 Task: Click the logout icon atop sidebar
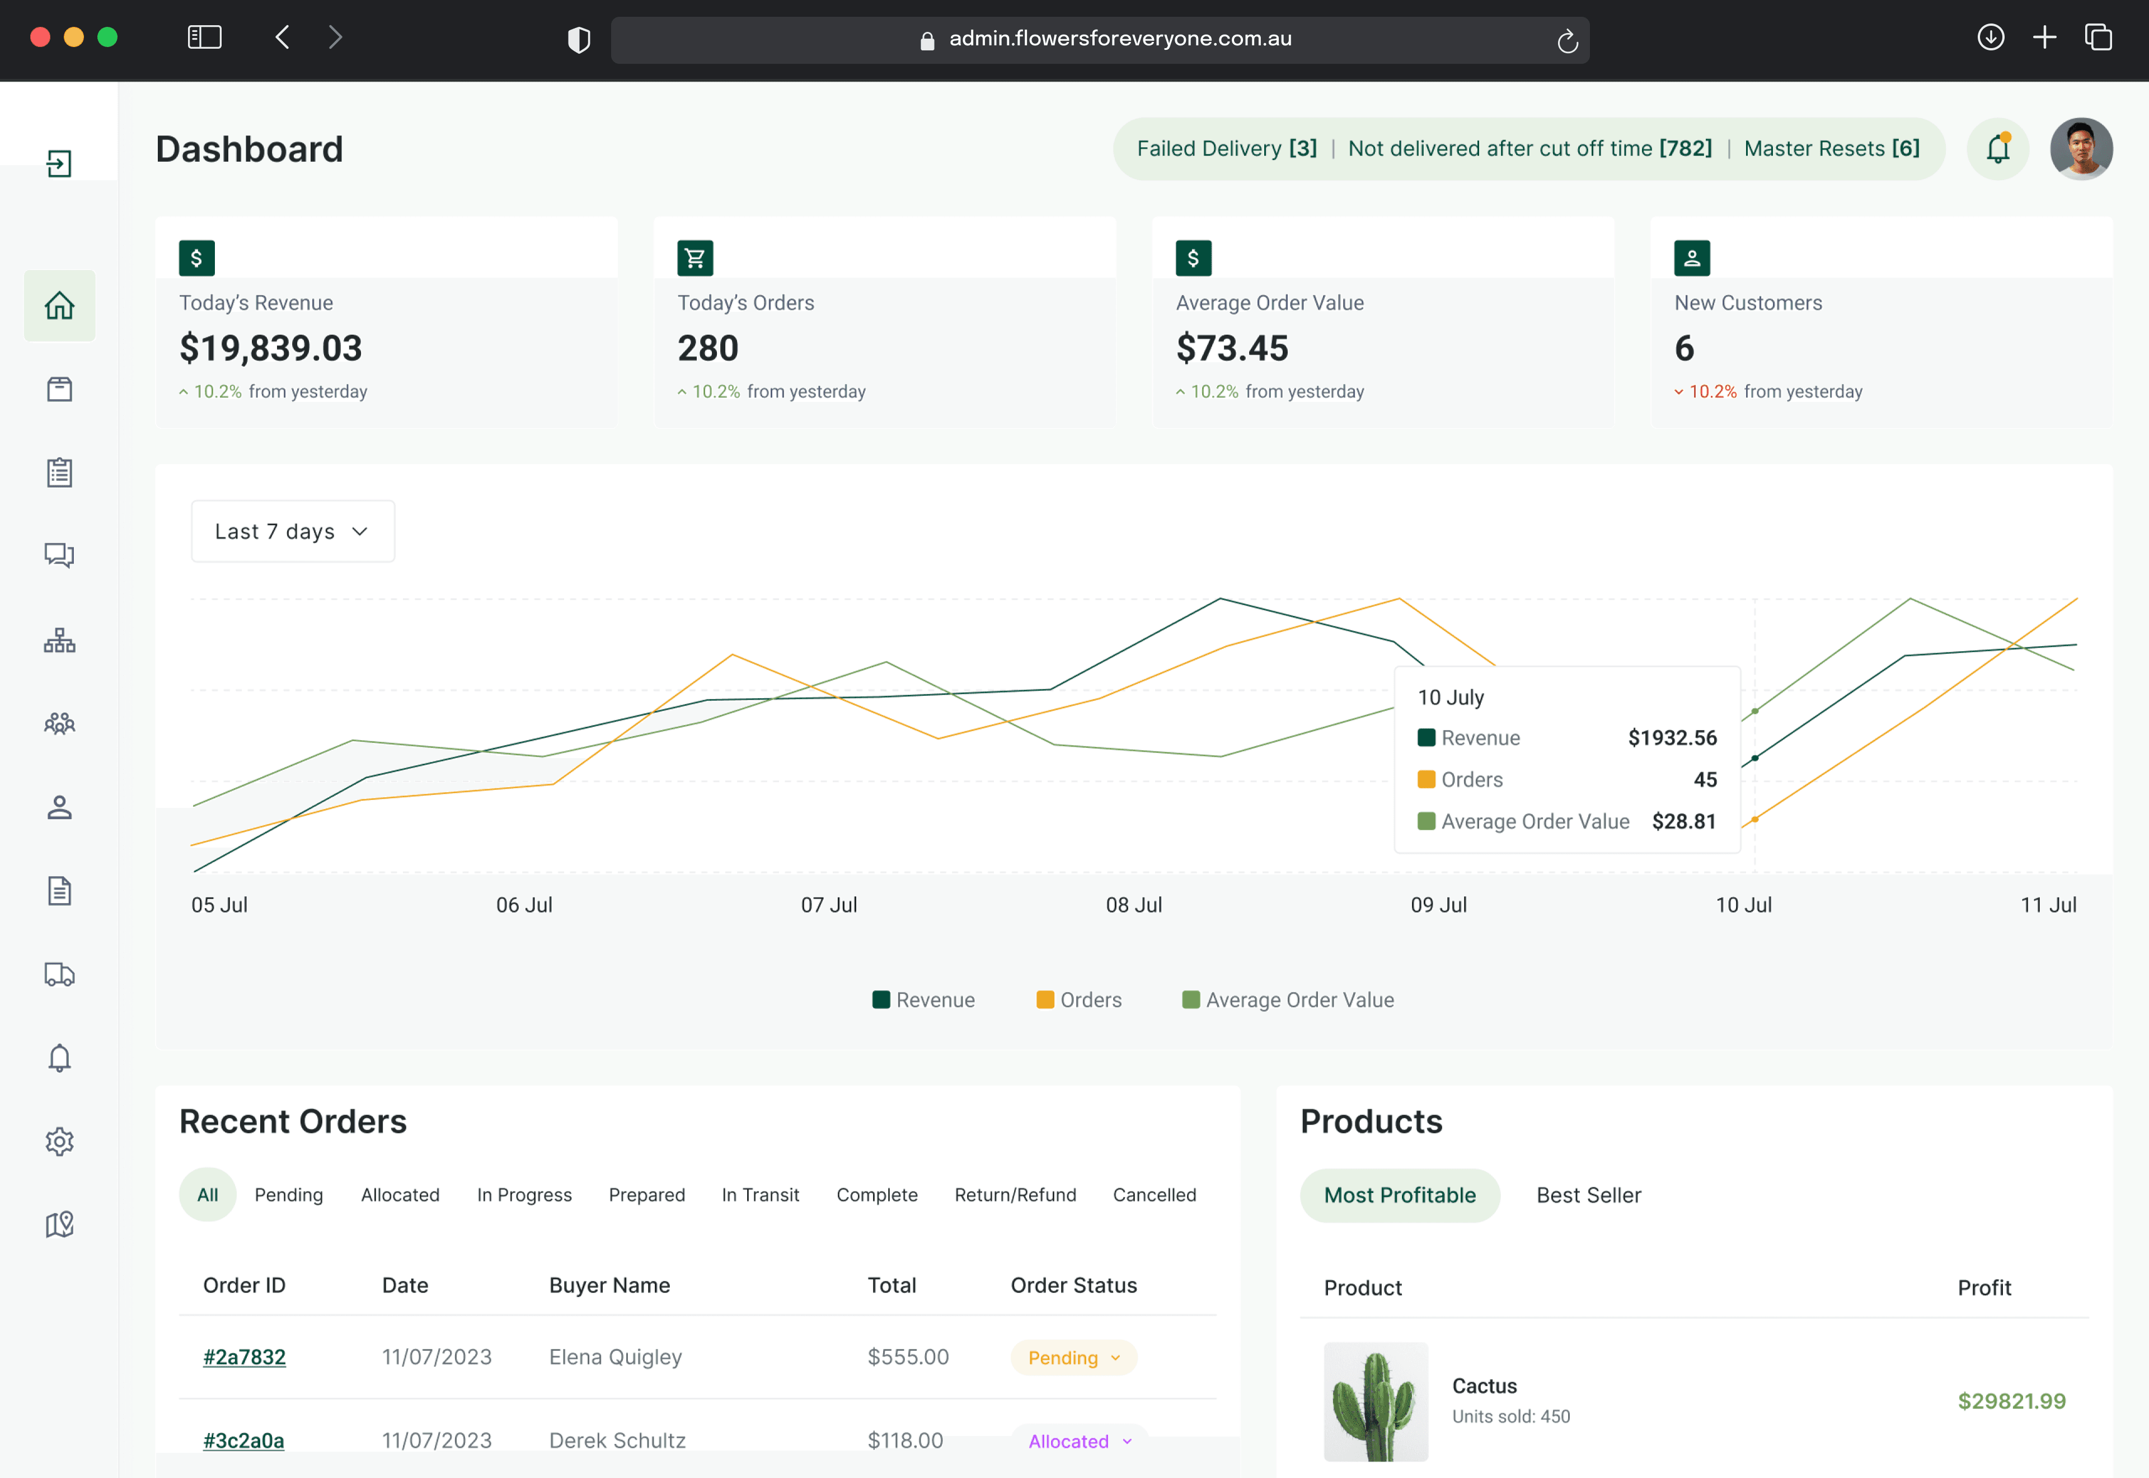tap(59, 164)
